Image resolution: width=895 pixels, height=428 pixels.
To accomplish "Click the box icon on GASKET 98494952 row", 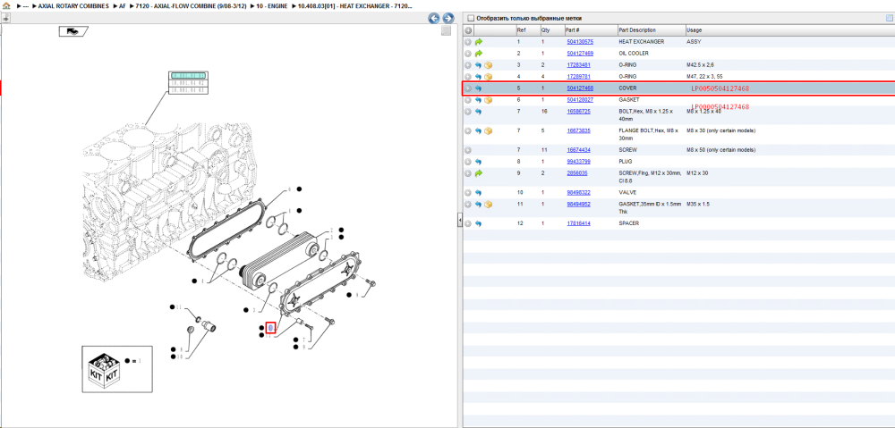I will coord(488,204).
